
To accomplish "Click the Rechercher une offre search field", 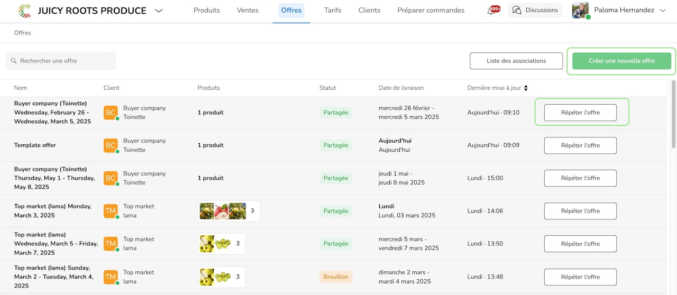I will [x=66, y=61].
